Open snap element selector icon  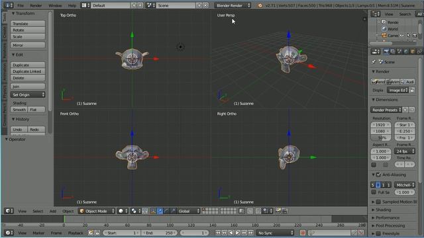[x=267, y=211]
